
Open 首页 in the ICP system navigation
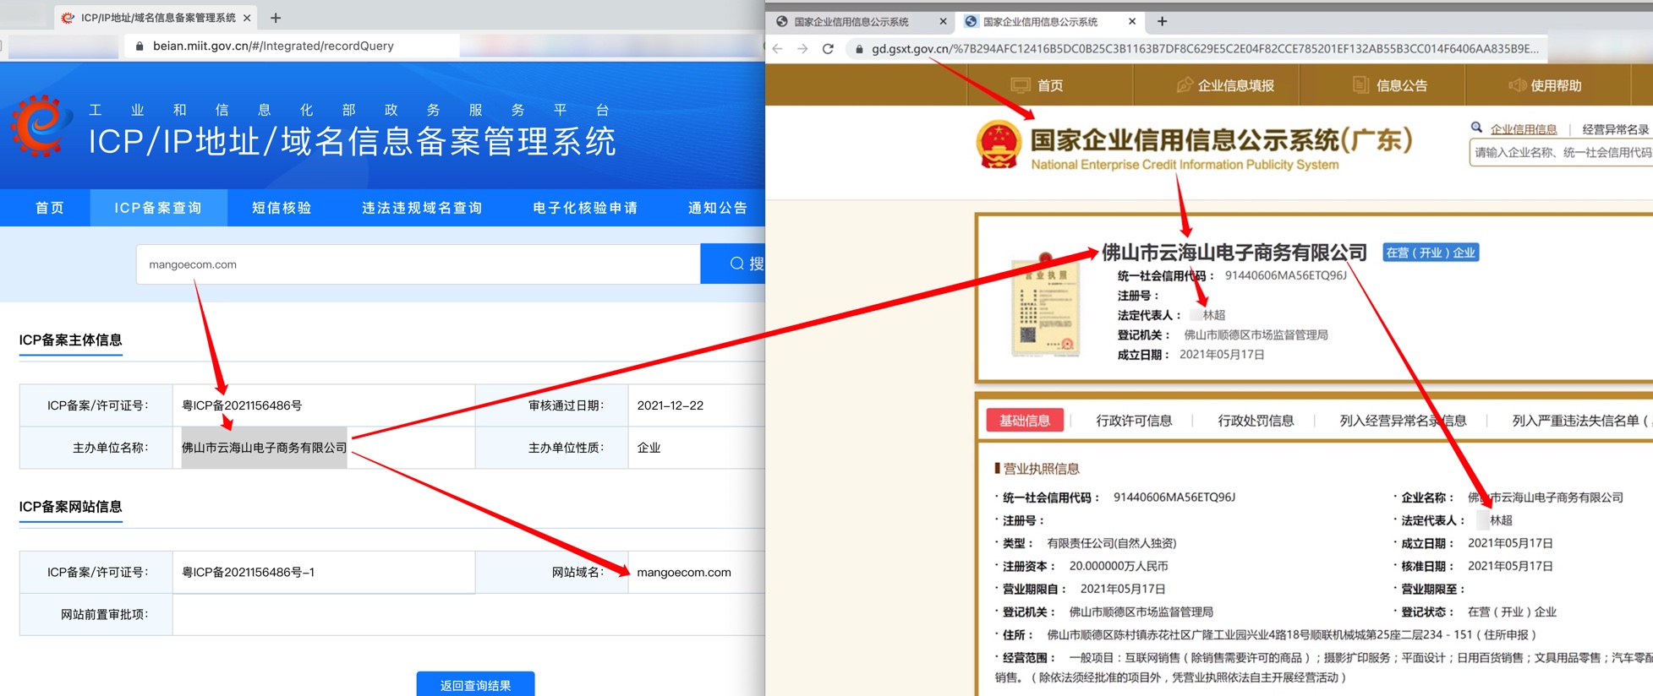49,208
